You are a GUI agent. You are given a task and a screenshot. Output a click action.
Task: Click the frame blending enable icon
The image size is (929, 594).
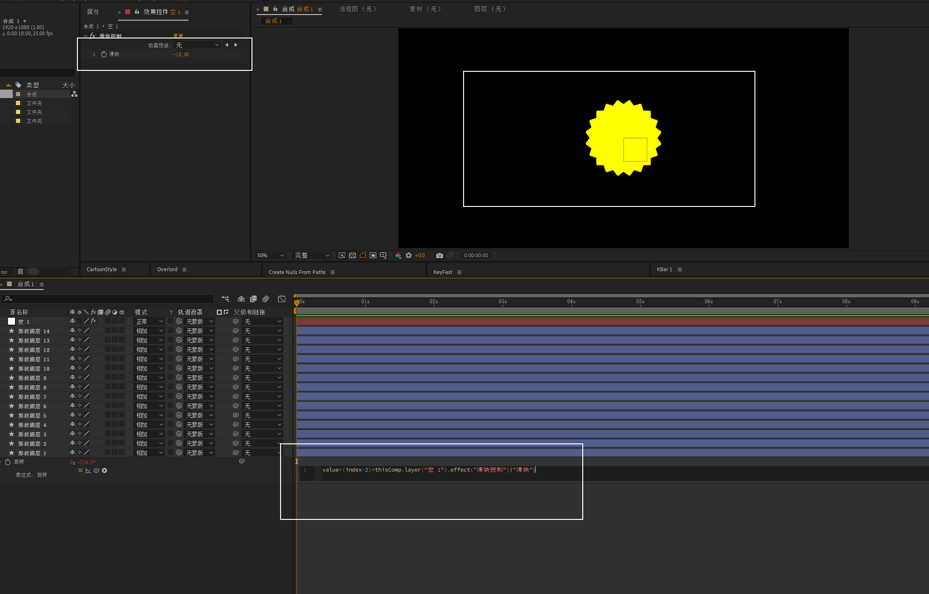(253, 299)
